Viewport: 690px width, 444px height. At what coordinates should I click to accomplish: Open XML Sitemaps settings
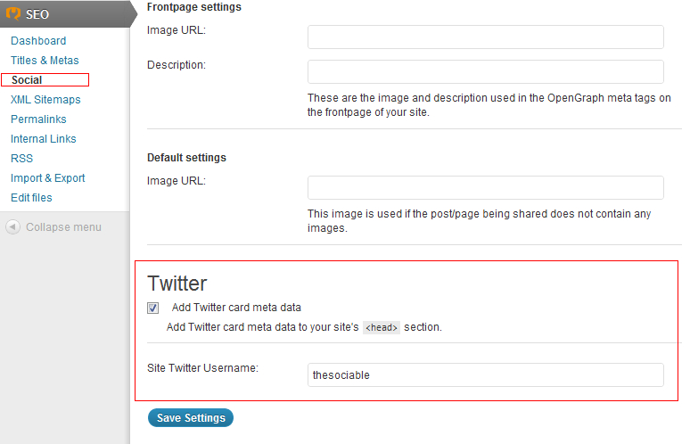click(45, 100)
